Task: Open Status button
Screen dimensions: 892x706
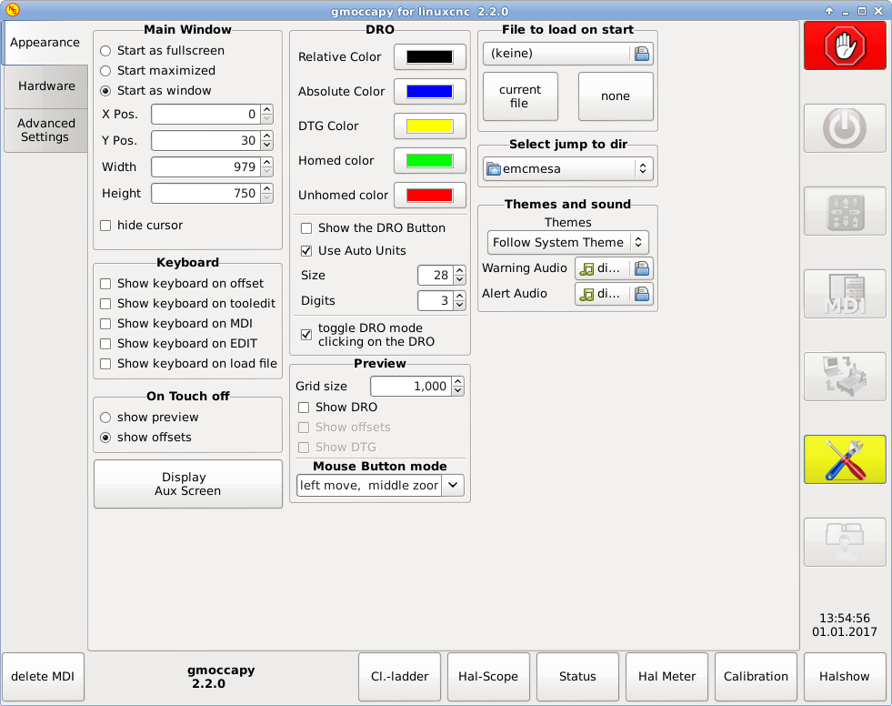Action: tap(577, 676)
